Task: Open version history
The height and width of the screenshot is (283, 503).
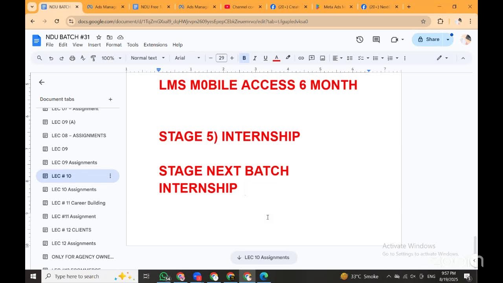Action: pos(360,39)
